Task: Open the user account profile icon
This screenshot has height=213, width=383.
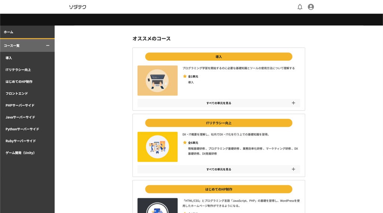Action: pyautogui.click(x=311, y=7)
